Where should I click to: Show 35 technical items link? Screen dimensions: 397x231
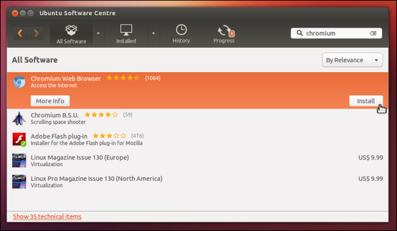(48, 216)
